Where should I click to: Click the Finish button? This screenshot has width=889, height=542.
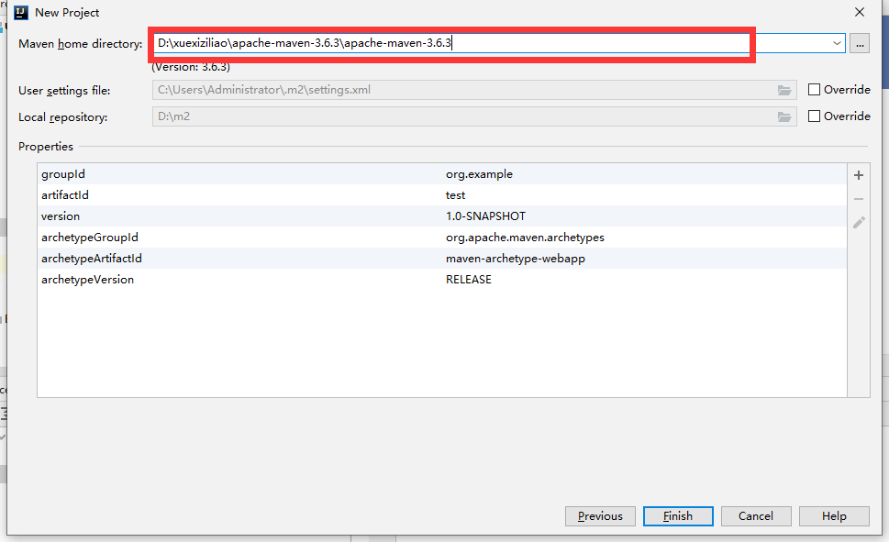(x=678, y=516)
